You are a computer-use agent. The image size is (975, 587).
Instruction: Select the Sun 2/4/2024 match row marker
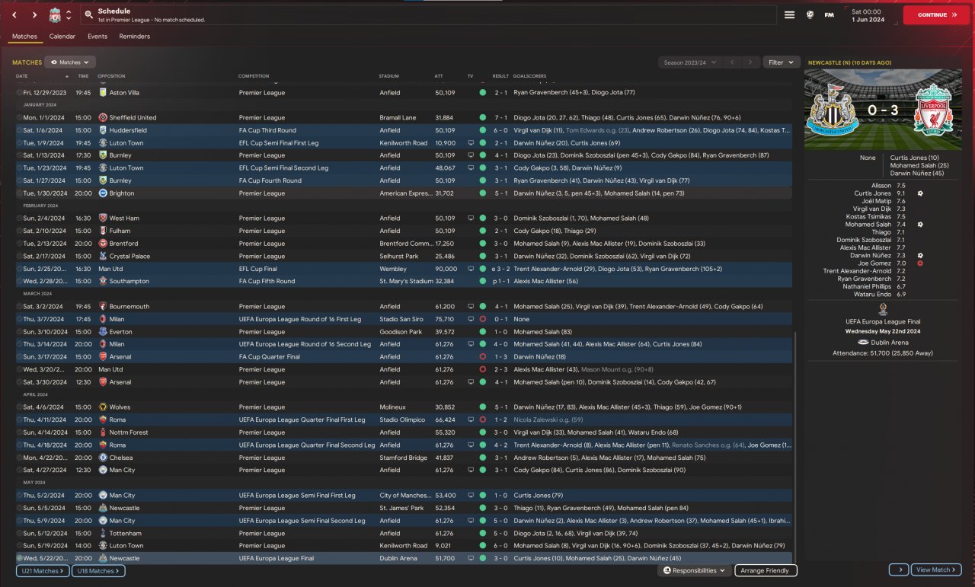19,219
